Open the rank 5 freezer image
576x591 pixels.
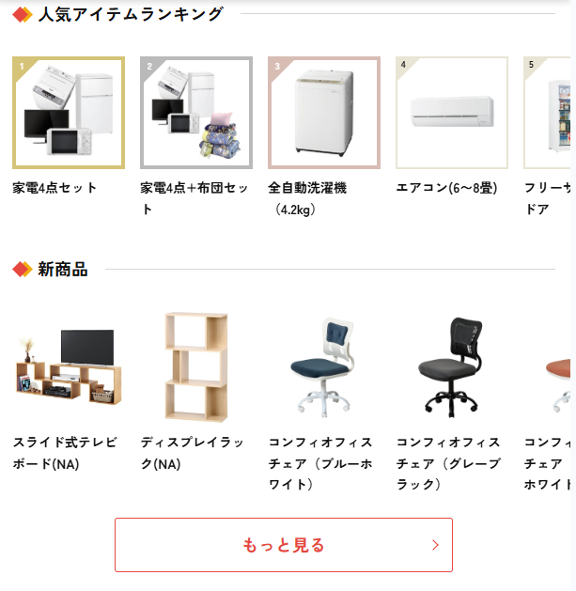tap(547, 113)
